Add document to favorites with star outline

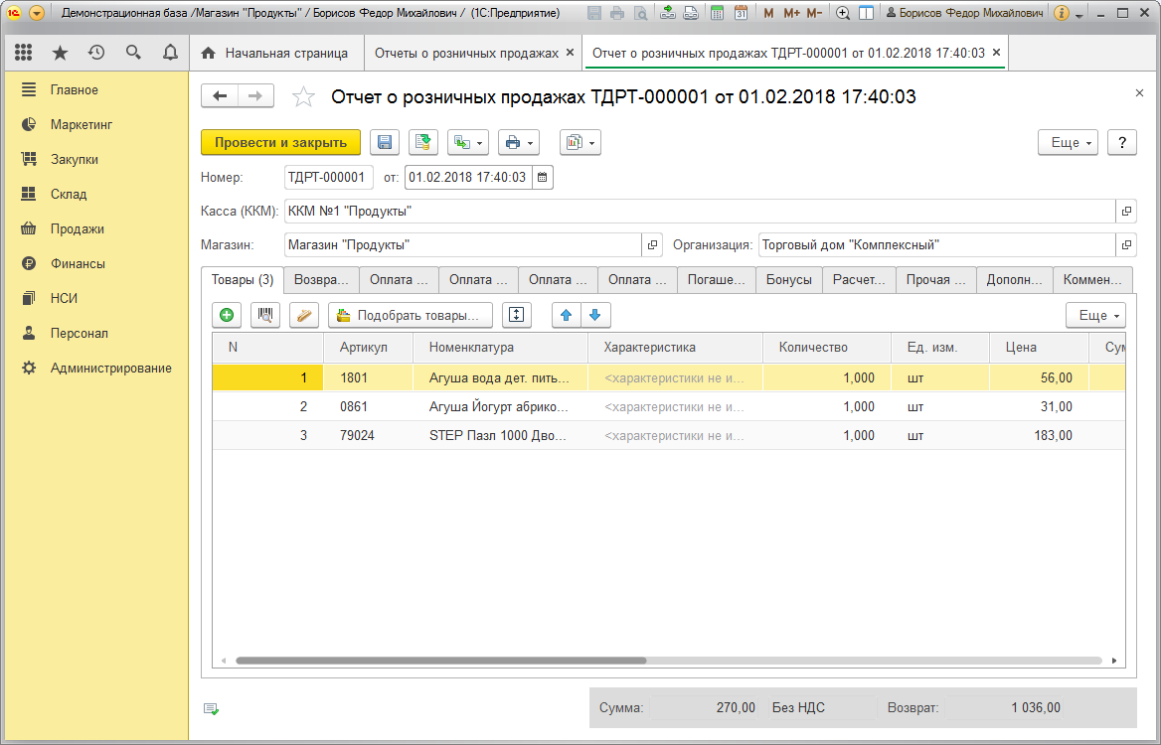303,97
